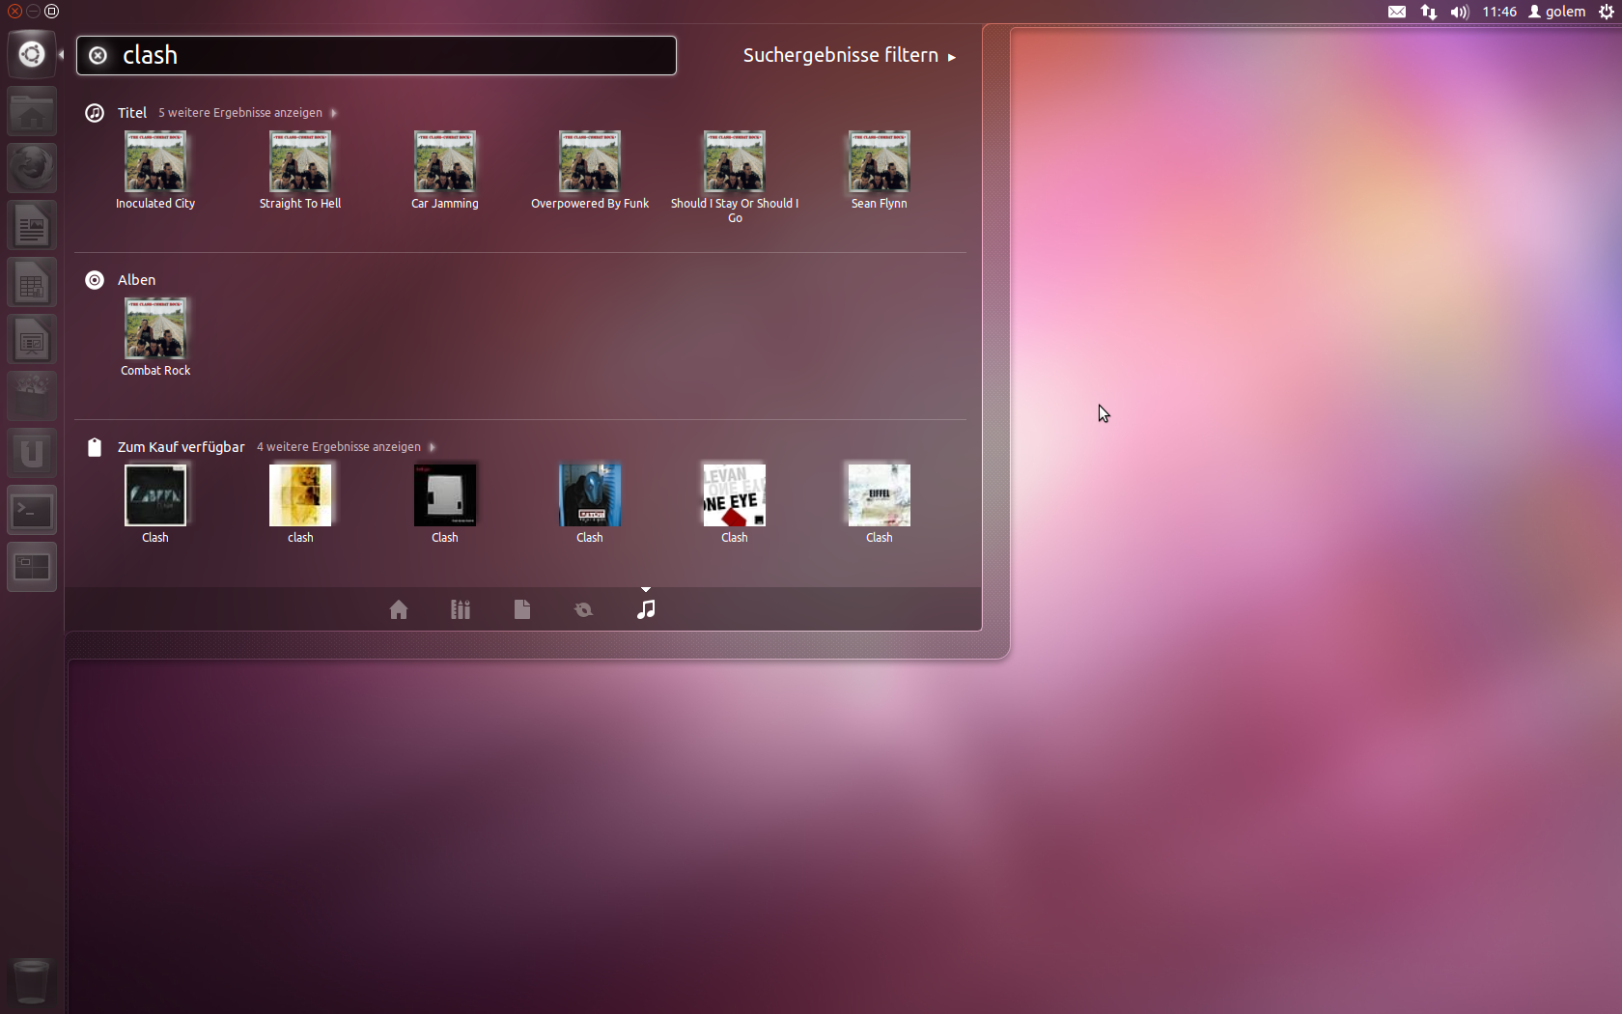Collapse the Dash via the downward arrow

[x=646, y=588]
